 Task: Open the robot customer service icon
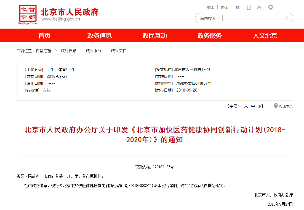[271, 7]
